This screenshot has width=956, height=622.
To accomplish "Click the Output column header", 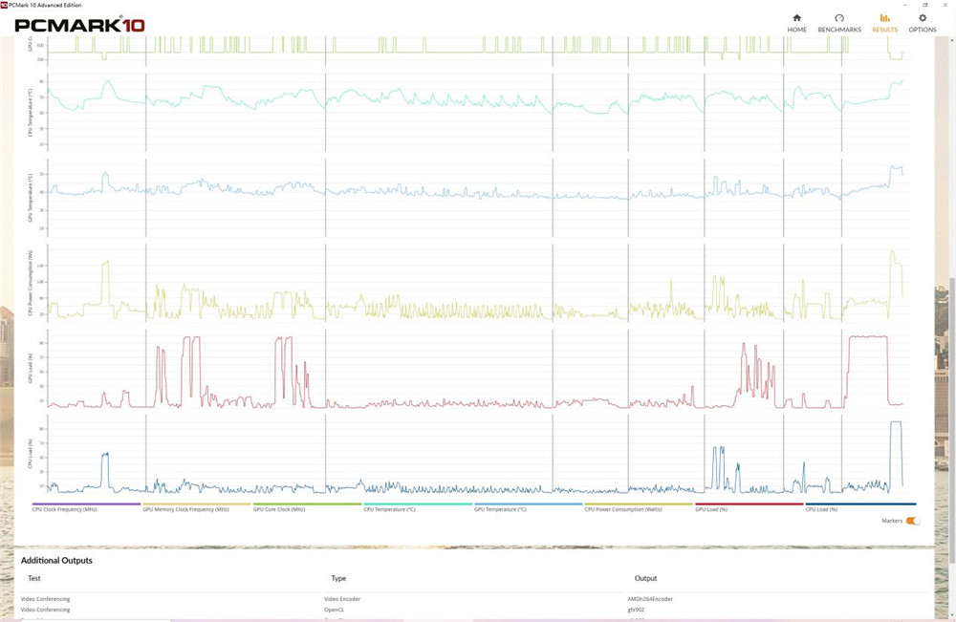I will coord(645,578).
